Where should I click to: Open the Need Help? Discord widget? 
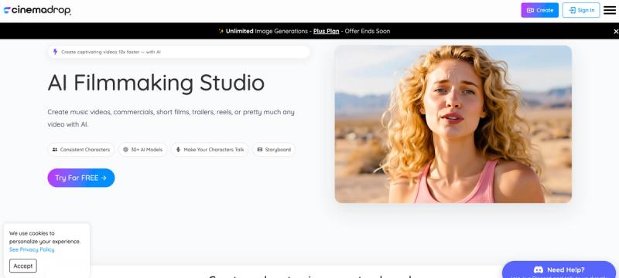click(x=559, y=270)
